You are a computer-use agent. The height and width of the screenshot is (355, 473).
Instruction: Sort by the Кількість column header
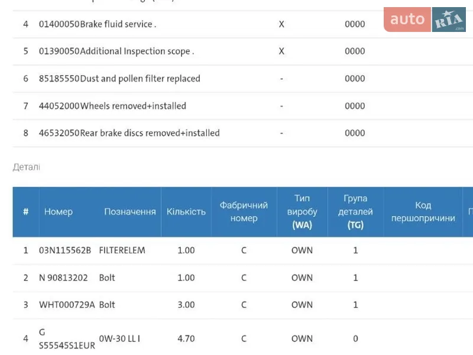[186, 212]
